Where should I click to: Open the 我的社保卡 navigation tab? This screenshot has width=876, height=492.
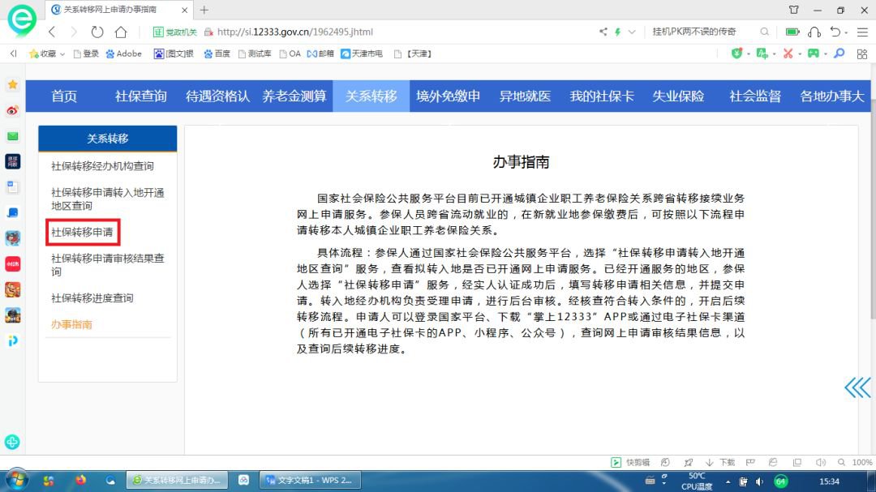(602, 96)
